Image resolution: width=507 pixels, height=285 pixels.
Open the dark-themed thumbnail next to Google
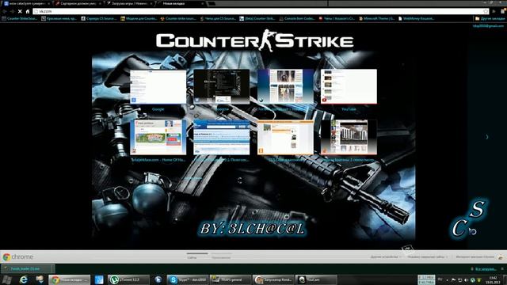(222, 86)
